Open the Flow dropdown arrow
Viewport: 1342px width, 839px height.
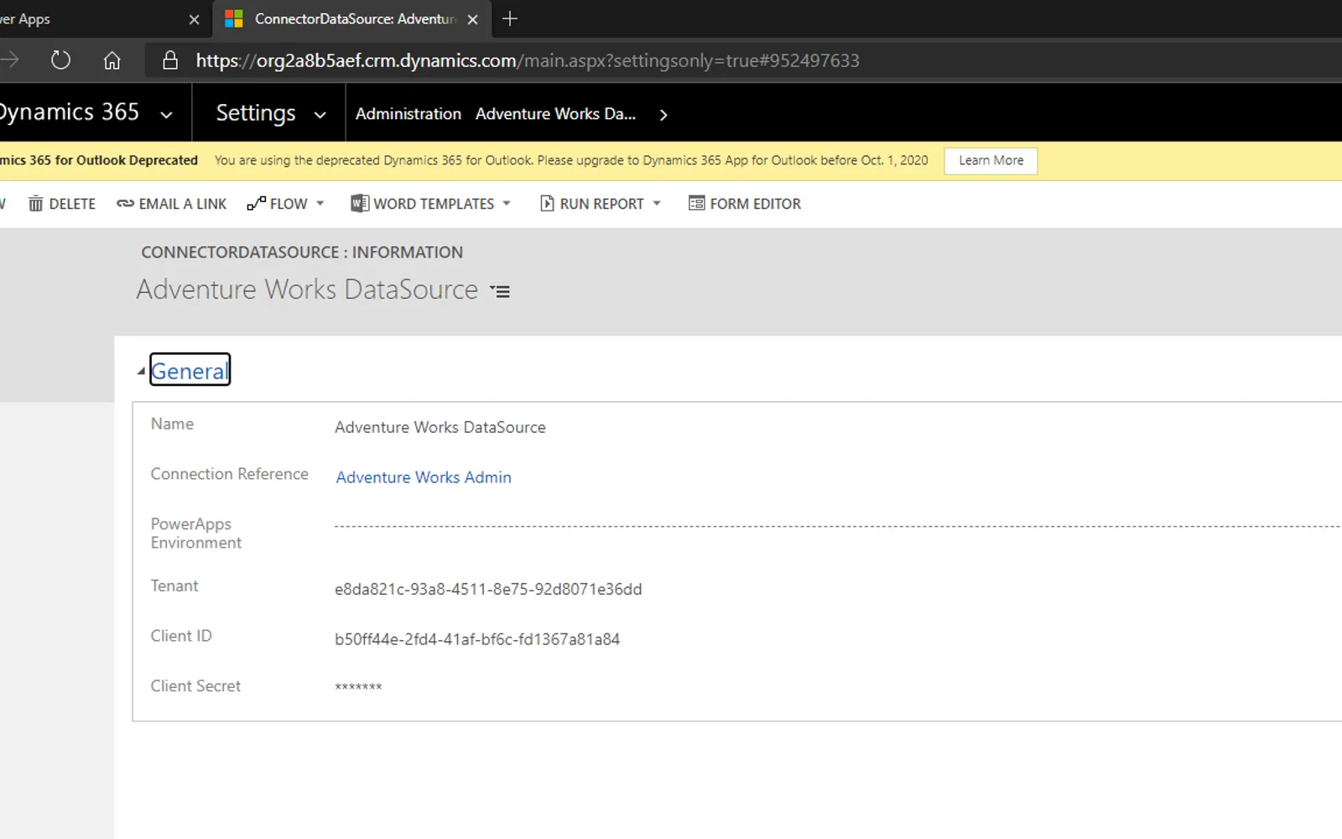pyautogui.click(x=320, y=204)
